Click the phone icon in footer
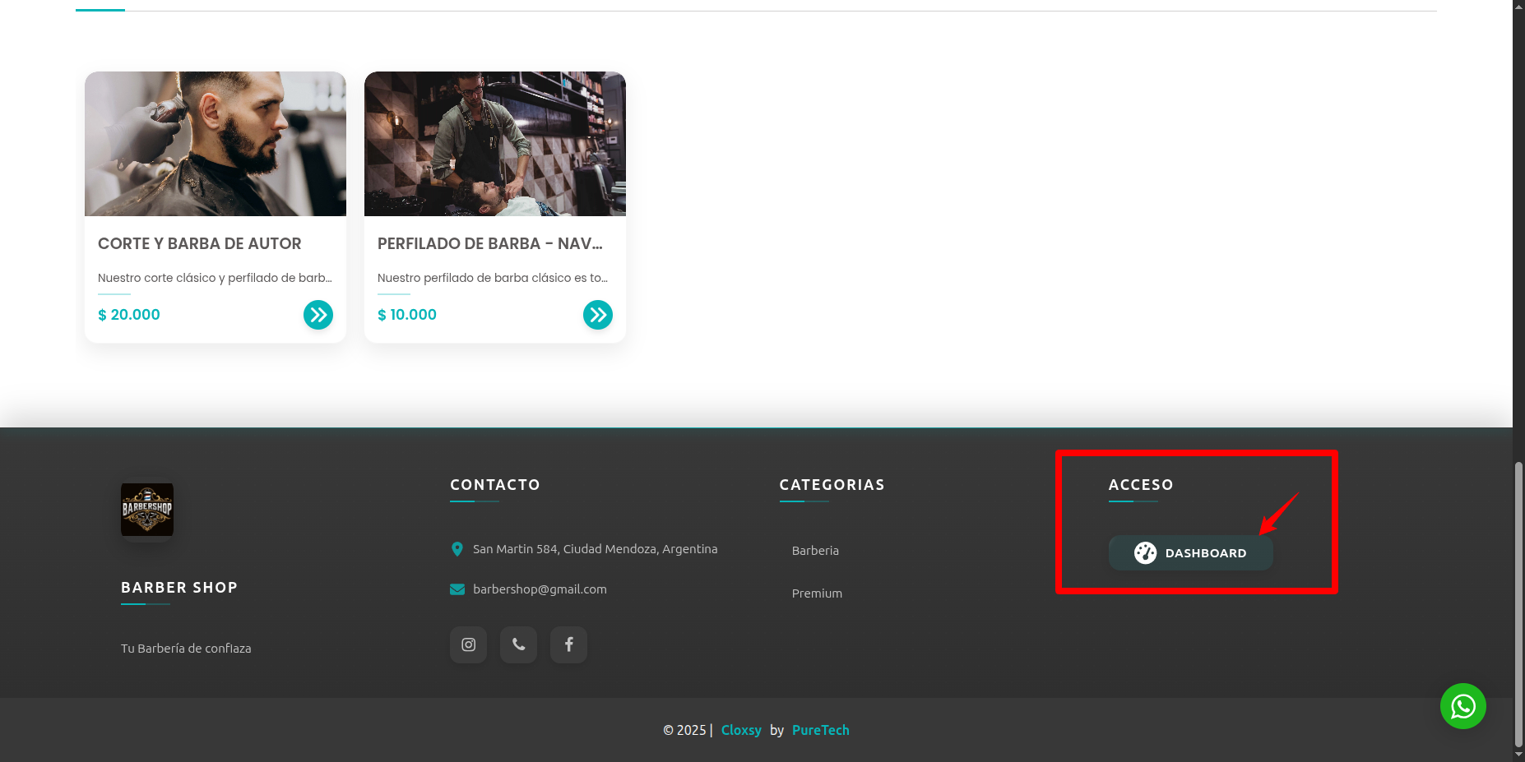Viewport: 1525px width, 762px height. click(x=518, y=644)
